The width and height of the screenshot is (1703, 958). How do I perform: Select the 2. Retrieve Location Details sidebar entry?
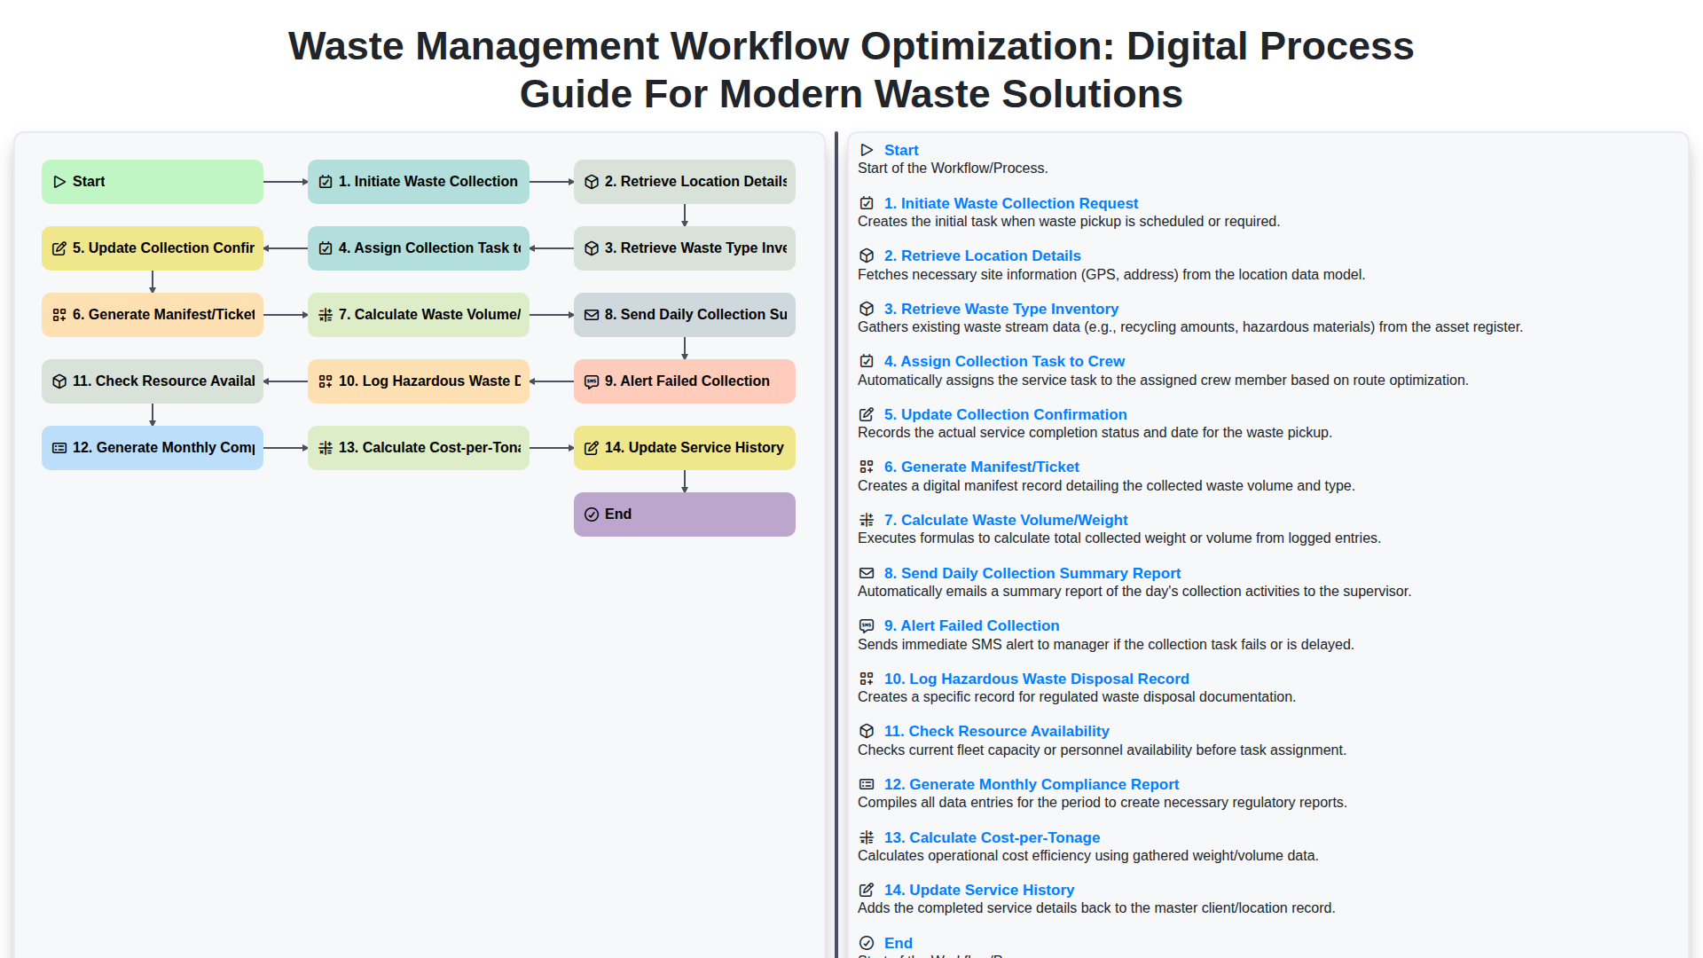[983, 255]
